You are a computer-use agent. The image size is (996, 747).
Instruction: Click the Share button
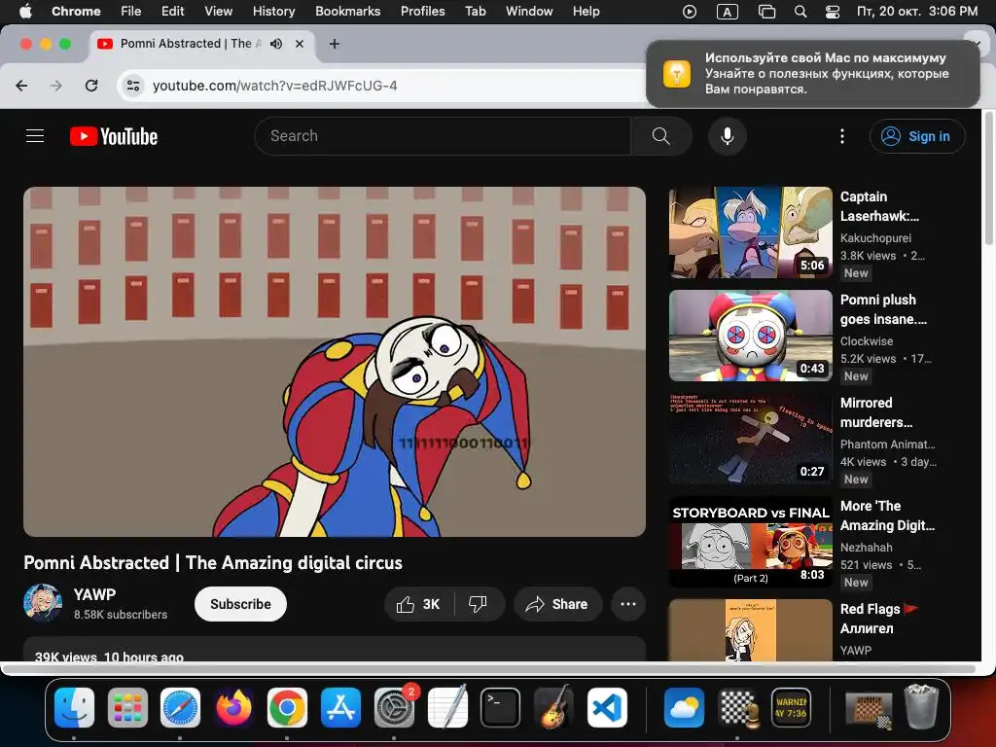tap(556, 604)
